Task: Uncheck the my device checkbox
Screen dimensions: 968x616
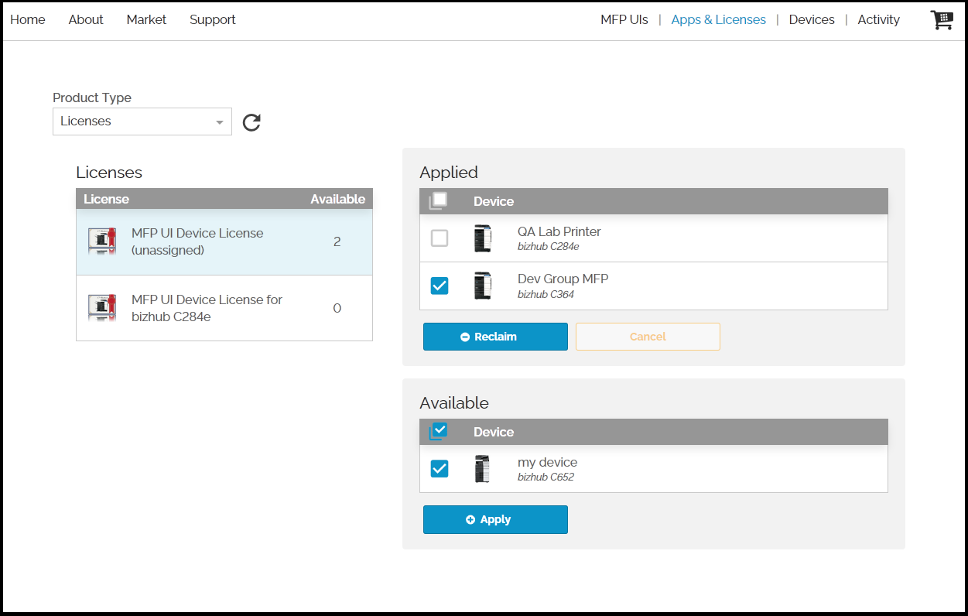Action: 440,469
